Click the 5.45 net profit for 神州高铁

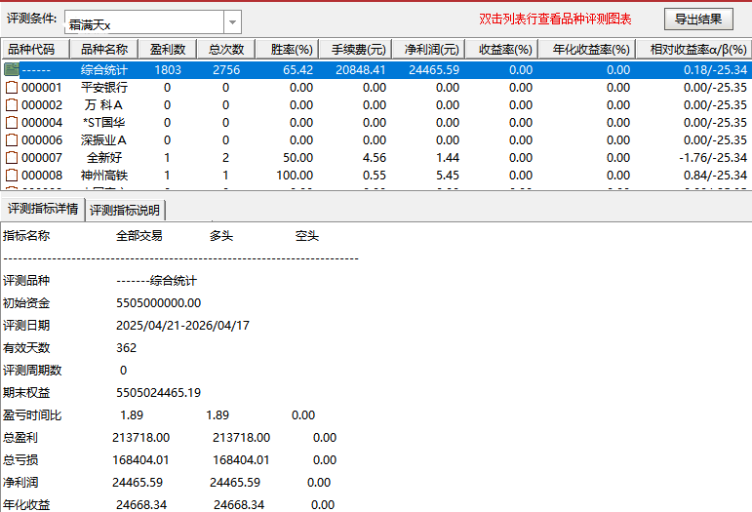[x=448, y=176]
